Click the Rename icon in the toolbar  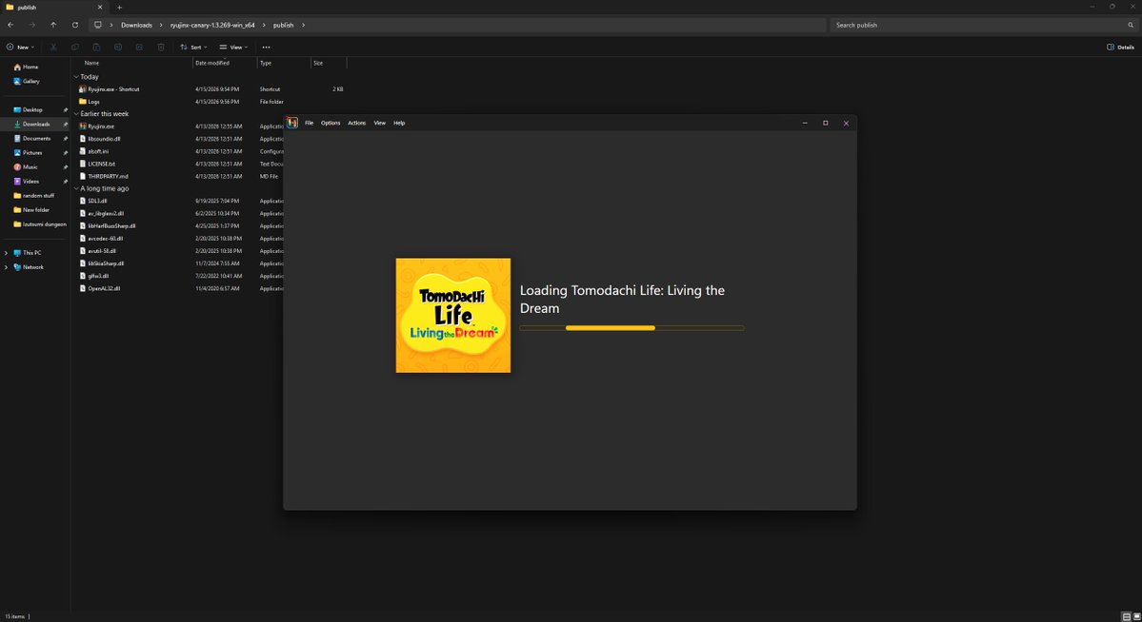pyautogui.click(x=118, y=47)
